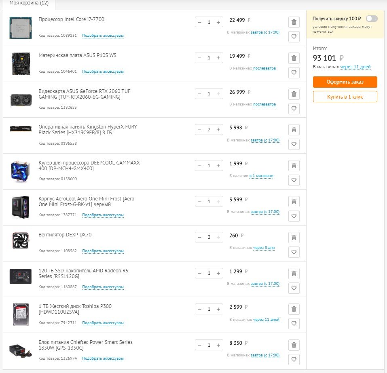Delete DEEPCOOL GAMMAXX 400 cooler from cart

point(294,166)
